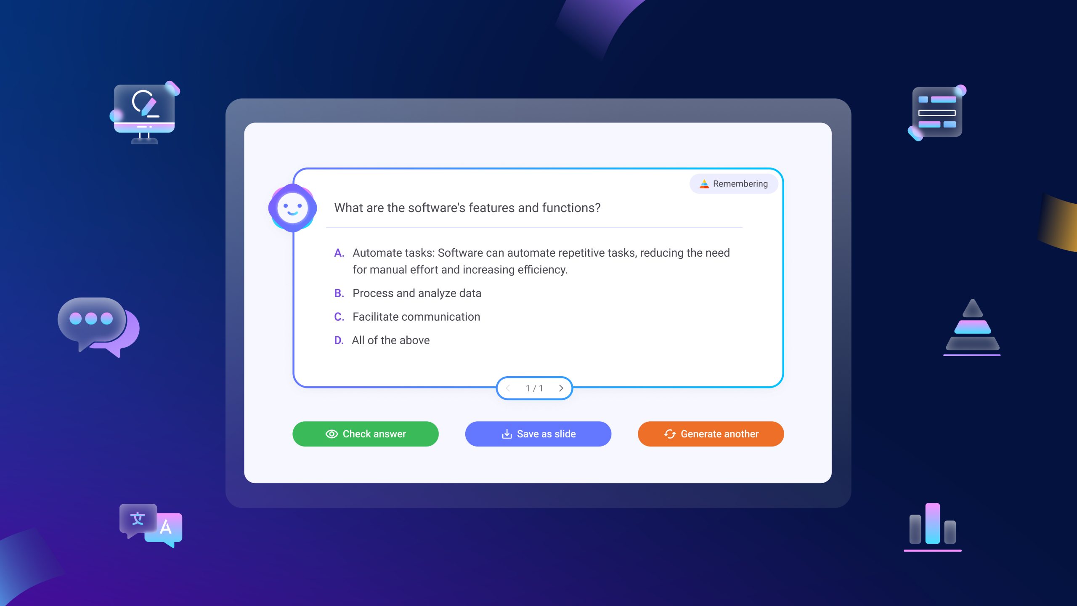Select answer option D all of the above

click(x=390, y=340)
